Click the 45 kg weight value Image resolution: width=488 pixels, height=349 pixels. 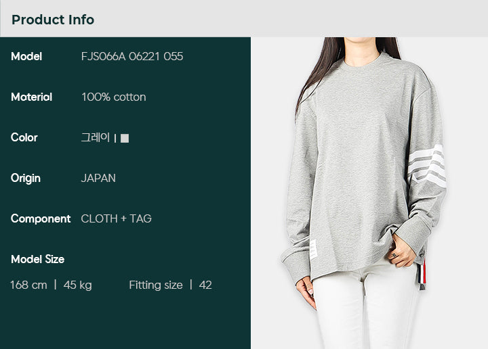78,285
